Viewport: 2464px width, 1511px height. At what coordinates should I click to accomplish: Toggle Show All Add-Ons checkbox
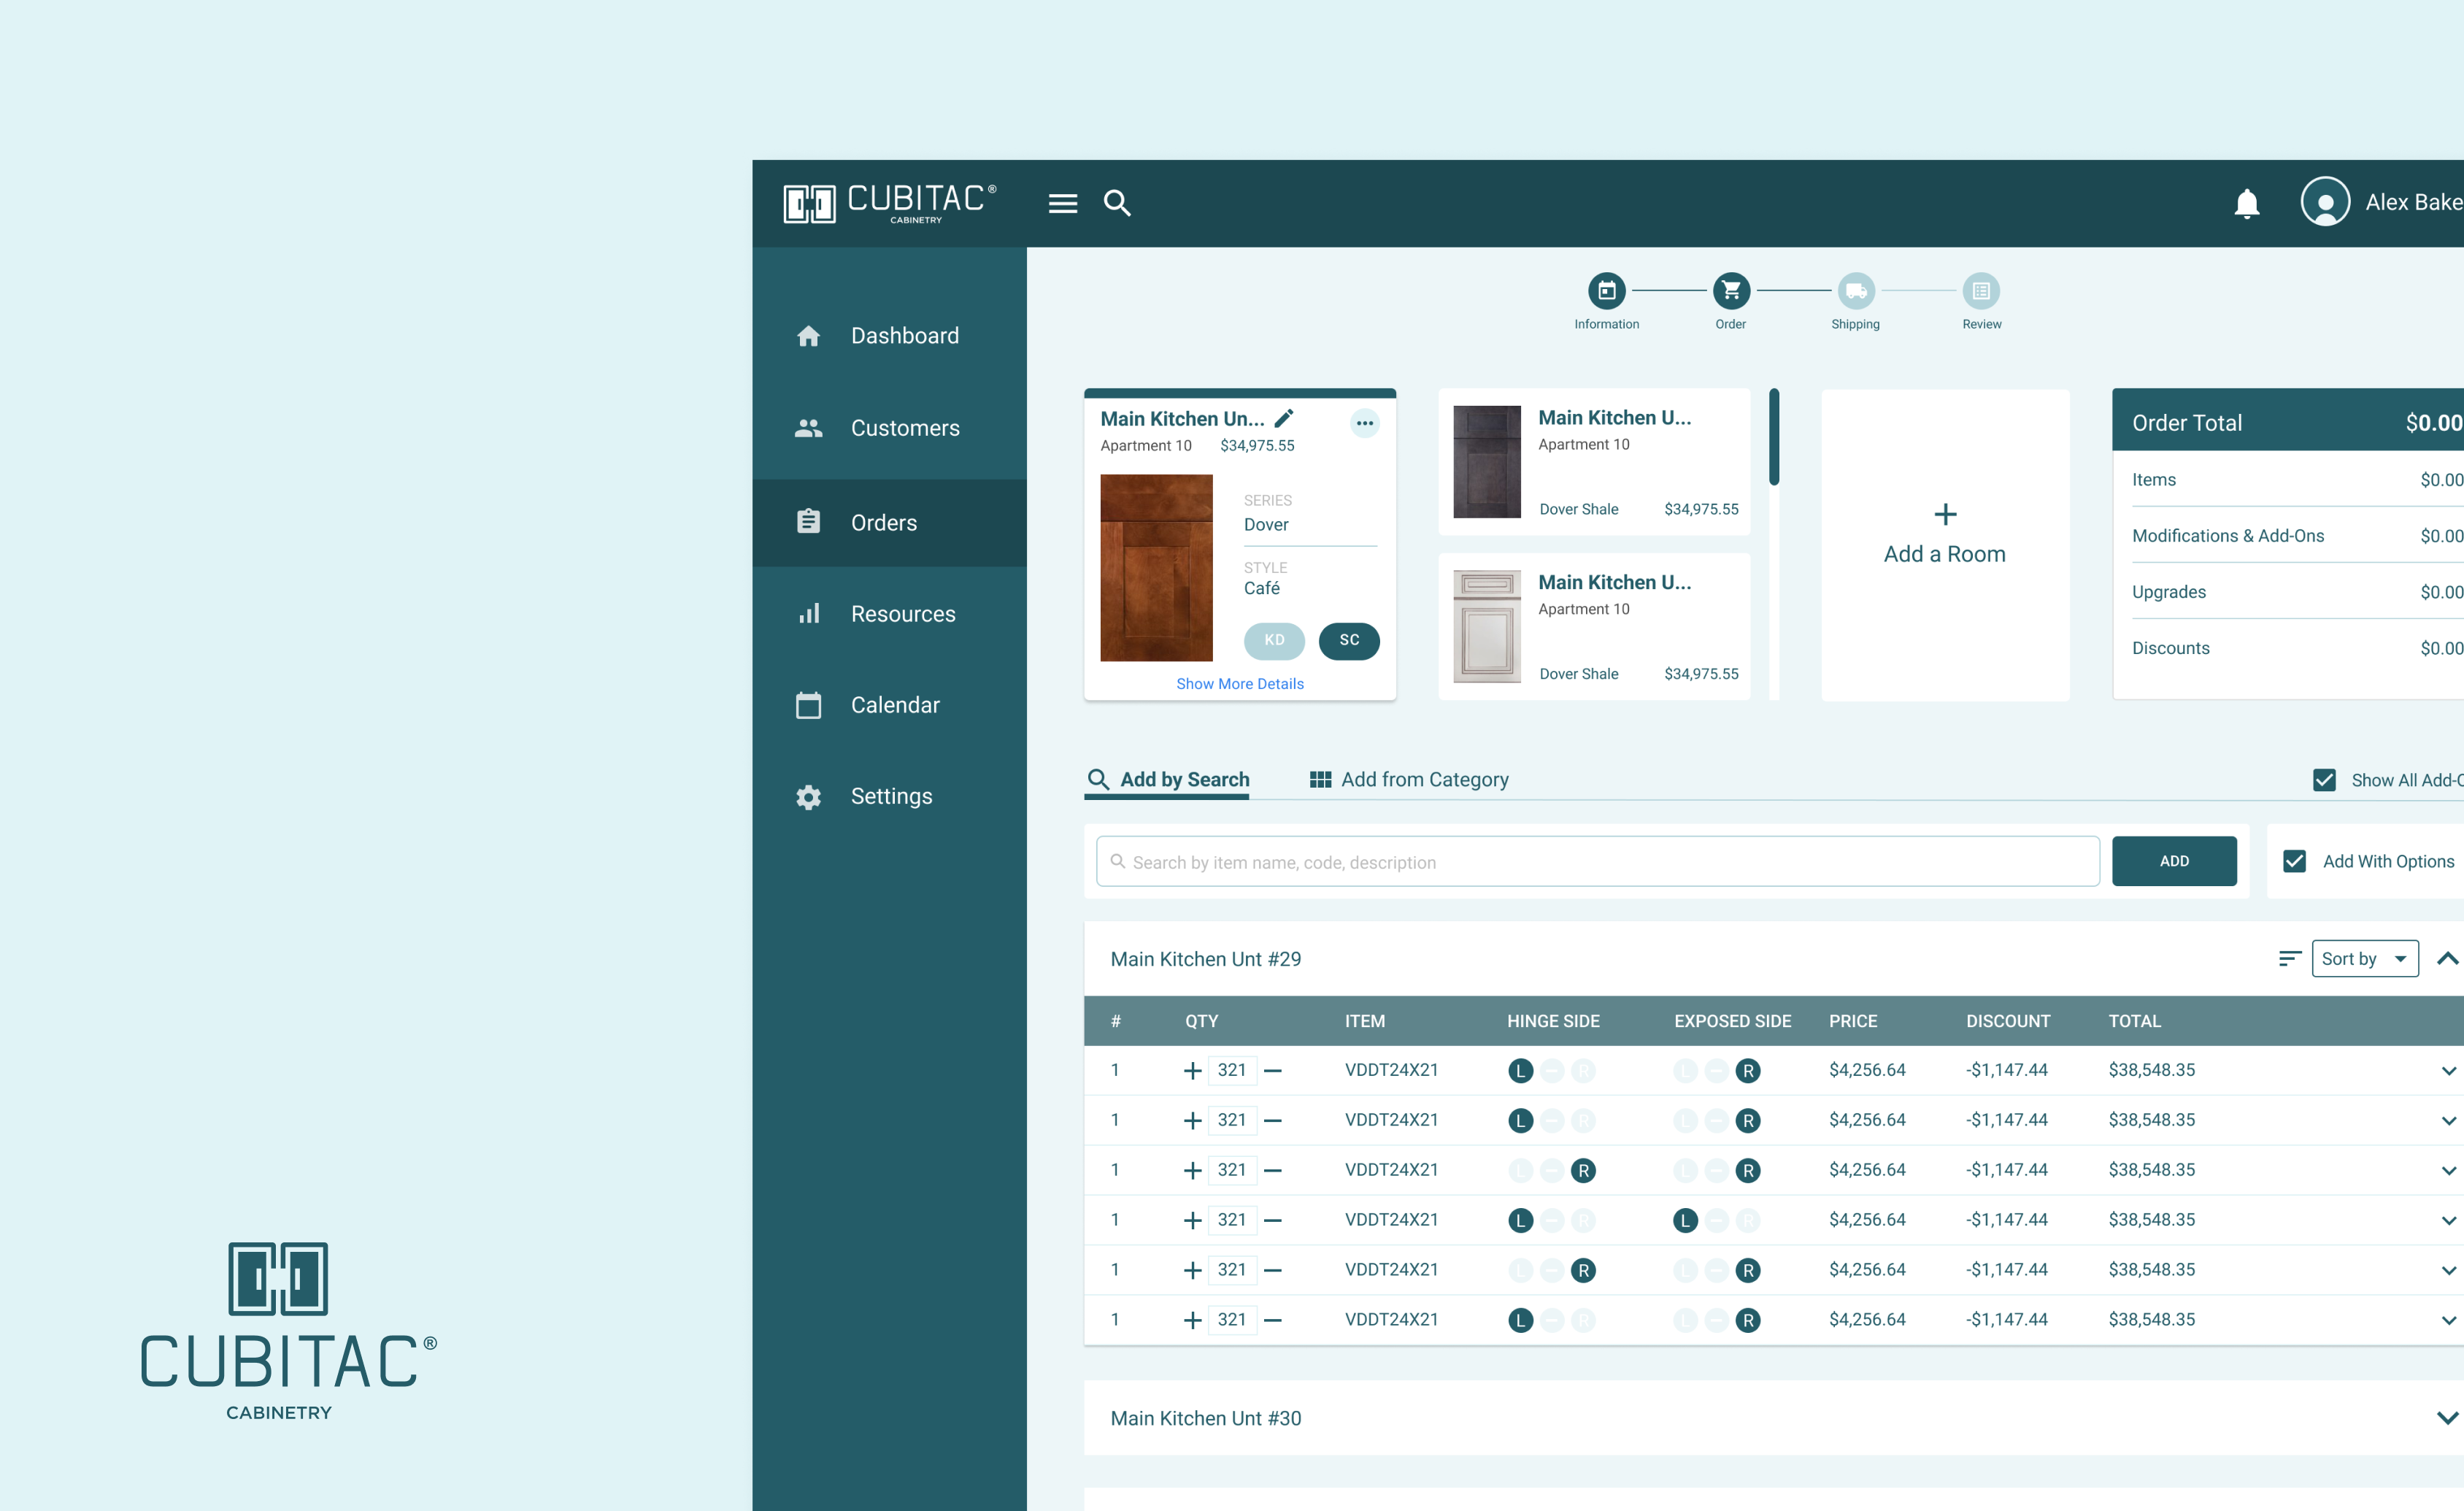[x=2324, y=781]
